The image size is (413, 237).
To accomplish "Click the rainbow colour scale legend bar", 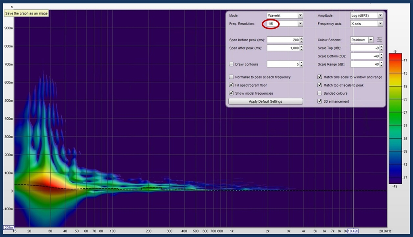I will pos(395,118).
